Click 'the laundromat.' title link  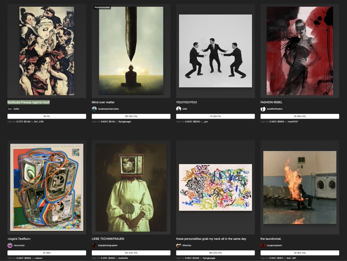(271, 239)
